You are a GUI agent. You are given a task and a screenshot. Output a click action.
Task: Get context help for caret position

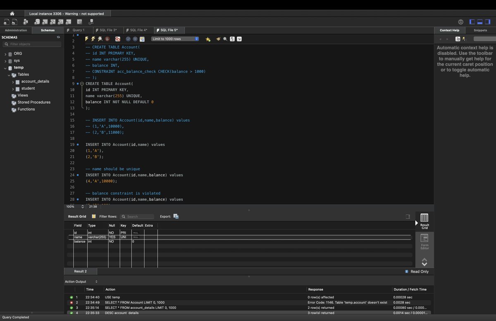pos(458,39)
